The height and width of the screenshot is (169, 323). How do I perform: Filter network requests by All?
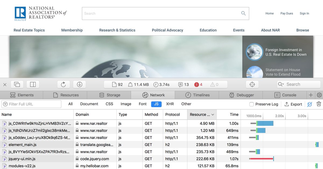(x=71, y=104)
